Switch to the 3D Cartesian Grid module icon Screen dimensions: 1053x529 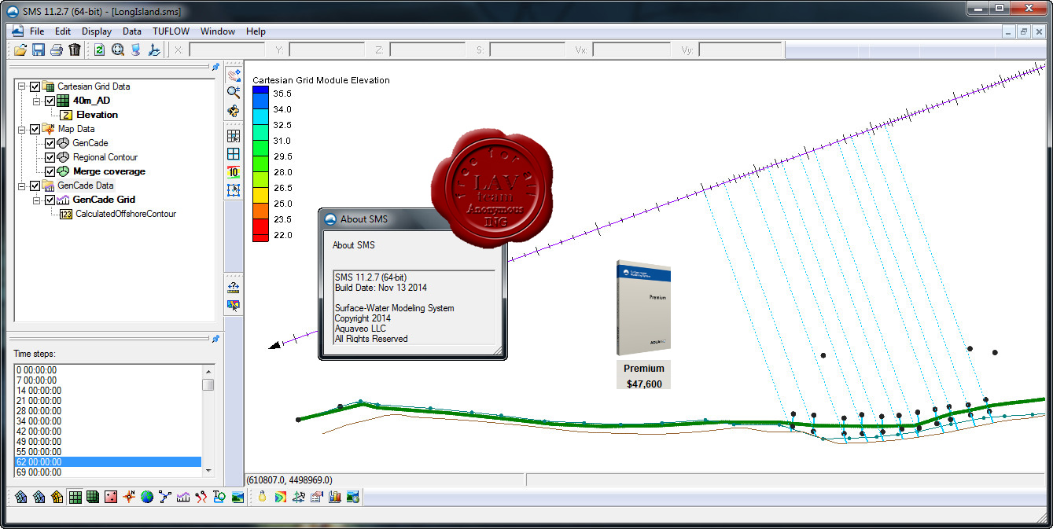(93, 497)
